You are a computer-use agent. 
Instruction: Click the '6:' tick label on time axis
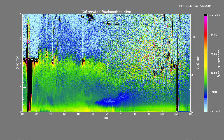(x=64, y=114)
